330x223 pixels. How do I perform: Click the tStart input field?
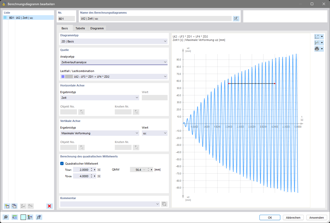[81, 170]
